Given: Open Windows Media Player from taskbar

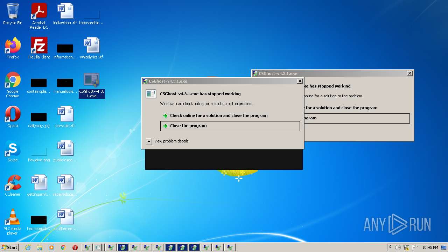Looking at the screenshot, I should [51, 247].
